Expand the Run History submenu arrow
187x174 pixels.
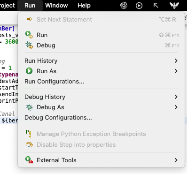176,61
